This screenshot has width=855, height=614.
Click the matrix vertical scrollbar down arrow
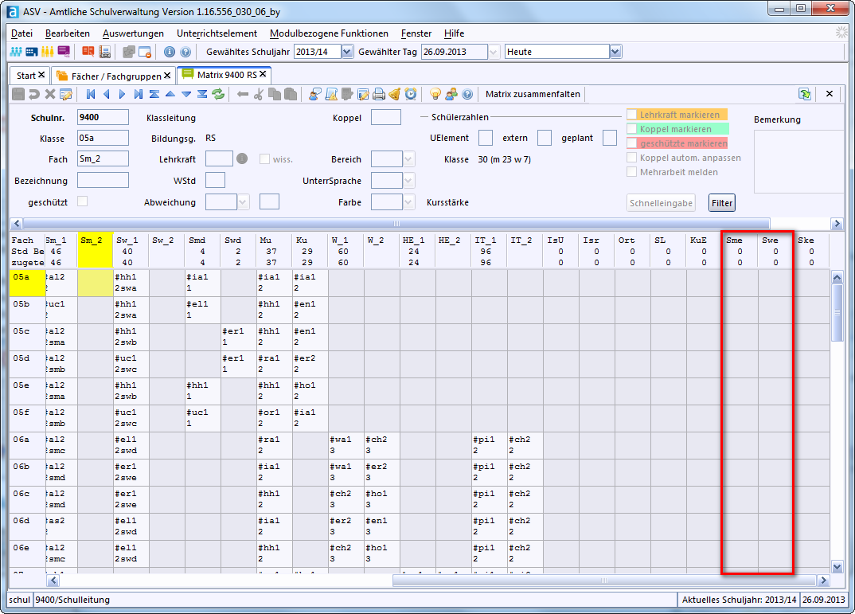pos(837,567)
